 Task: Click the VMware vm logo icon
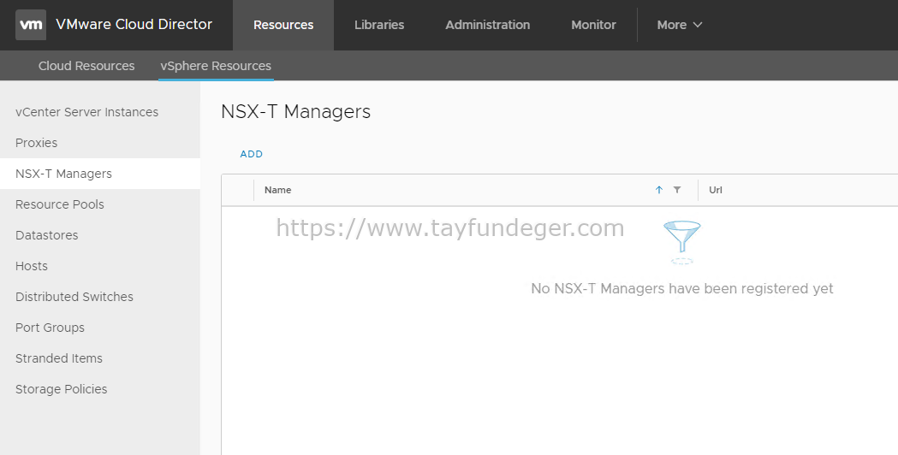pyautogui.click(x=30, y=25)
